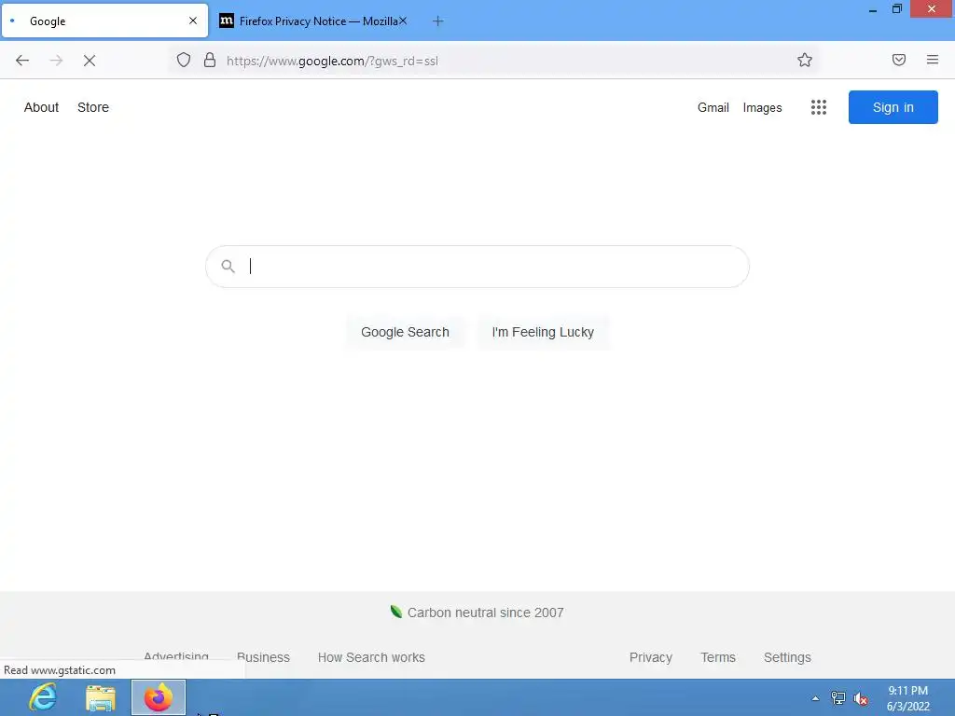The height and width of the screenshot is (716, 955).
Task: Open the clock showing 9:11 PM
Action: pyautogui.click(x=908, y=698)
